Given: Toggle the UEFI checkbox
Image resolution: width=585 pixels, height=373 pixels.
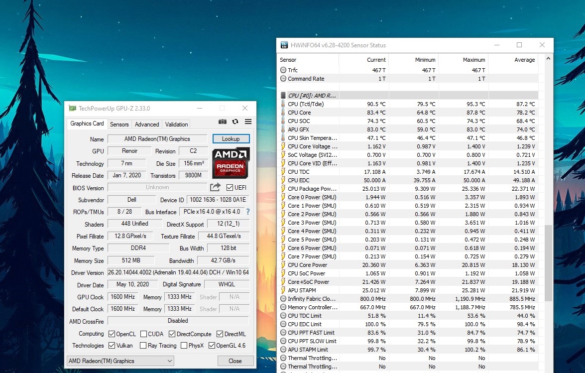Looking at the screenshot, I should 230,187.
